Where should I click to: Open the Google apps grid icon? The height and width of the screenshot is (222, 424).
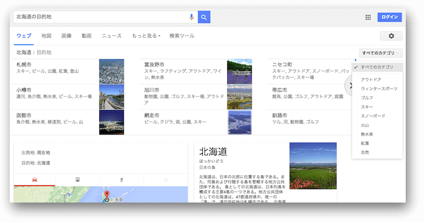point(368,17)
